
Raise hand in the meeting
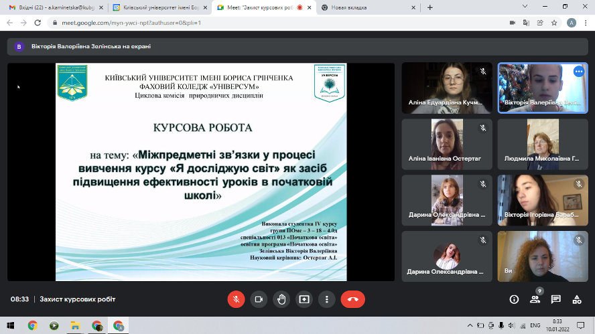[281, 299]
